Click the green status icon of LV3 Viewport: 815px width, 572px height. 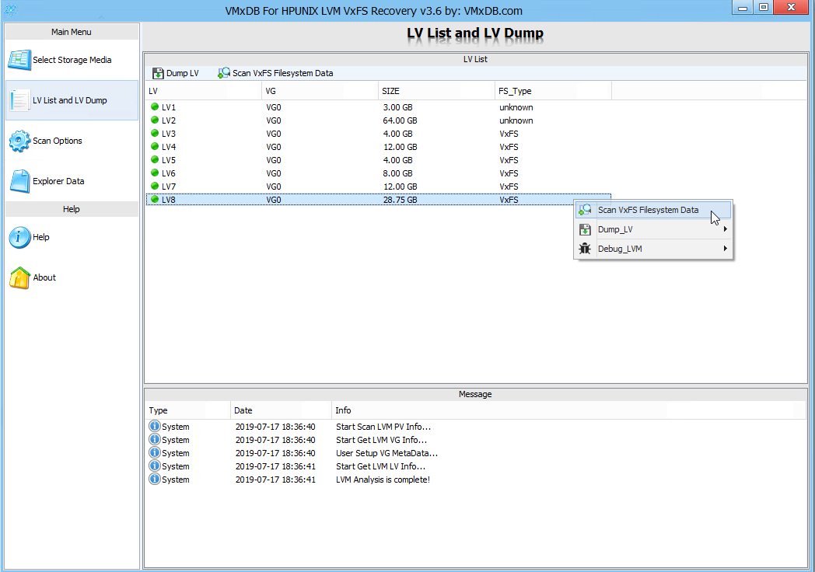pos(155,134)
